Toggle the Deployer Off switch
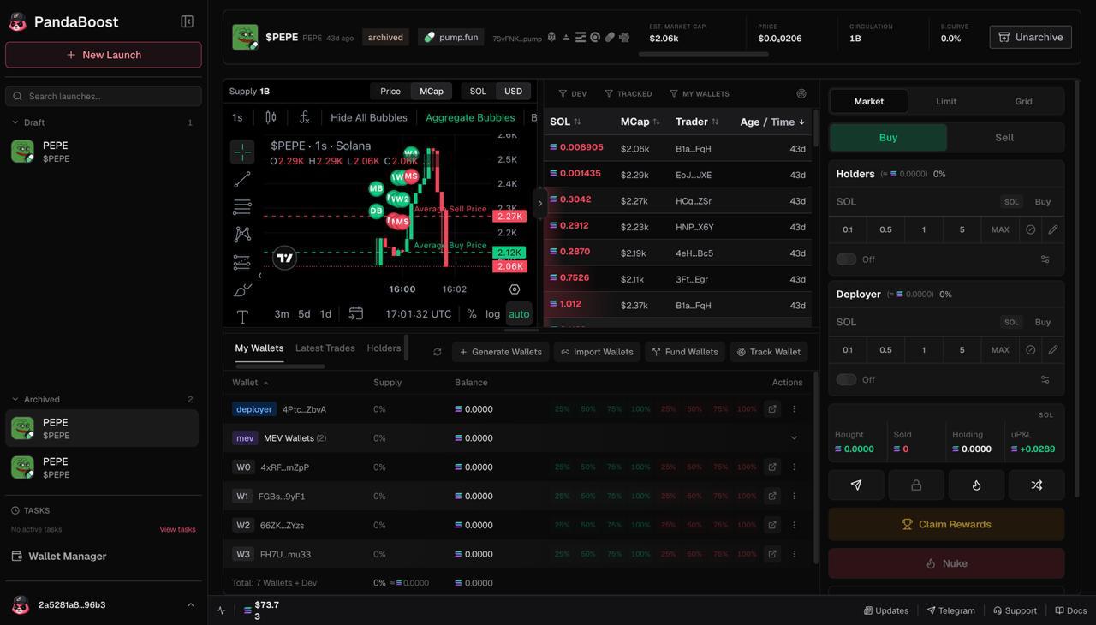This screenshot has height=625, width=1096. [x=846, y=379]
